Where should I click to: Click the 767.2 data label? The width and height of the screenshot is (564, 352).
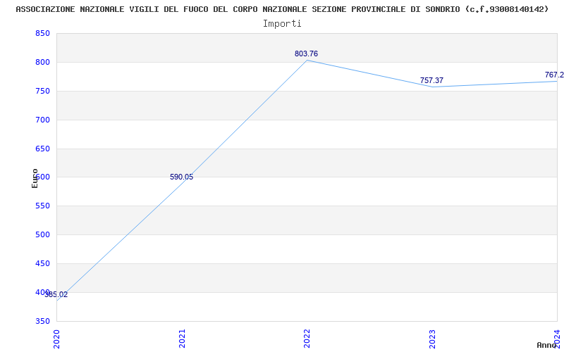pyautogui.click(x=554, y=75)
